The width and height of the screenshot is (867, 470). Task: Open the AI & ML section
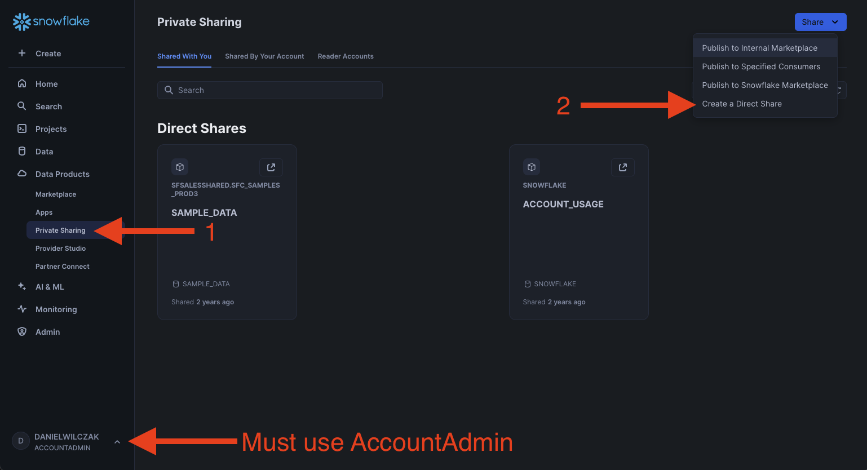pyautogui.click(x=50, y=287)
